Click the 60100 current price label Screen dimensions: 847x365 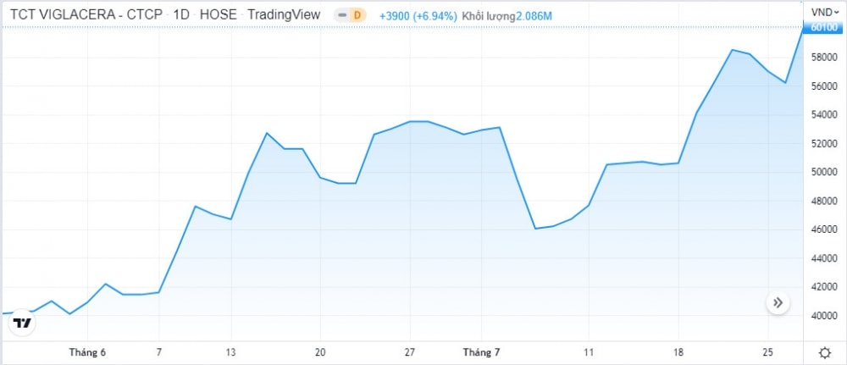824,27
